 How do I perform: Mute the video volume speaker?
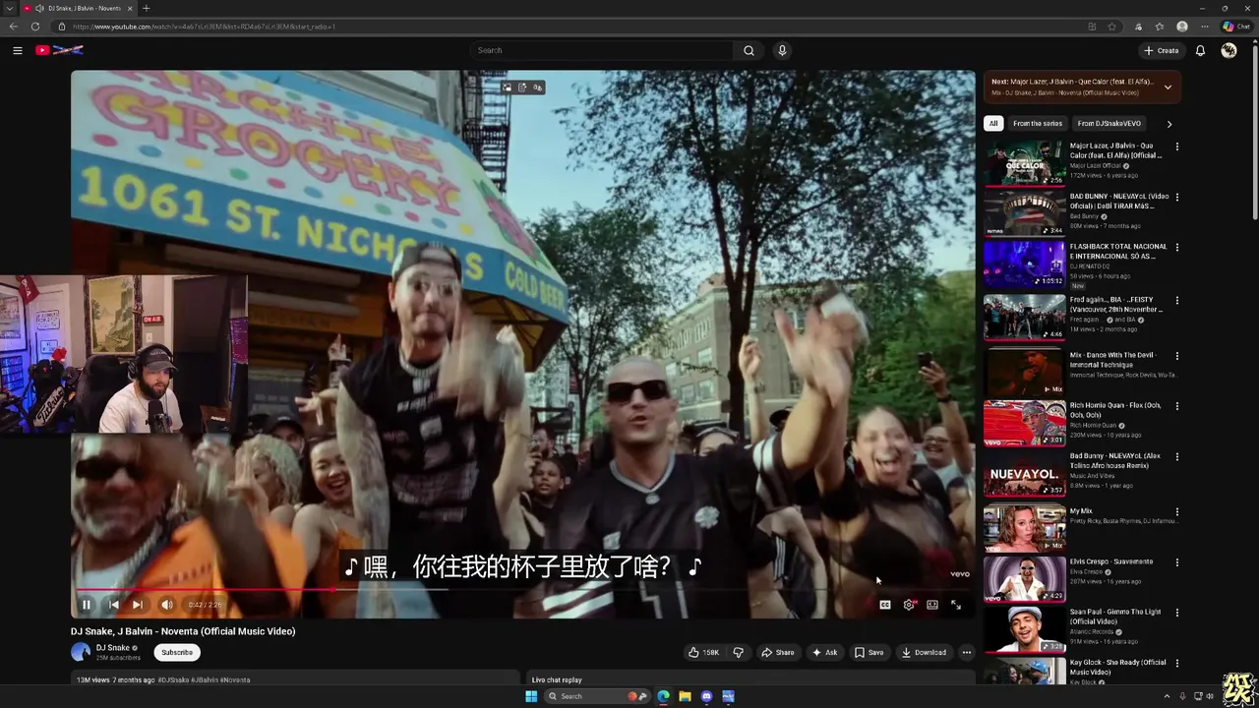pos(166,605)
